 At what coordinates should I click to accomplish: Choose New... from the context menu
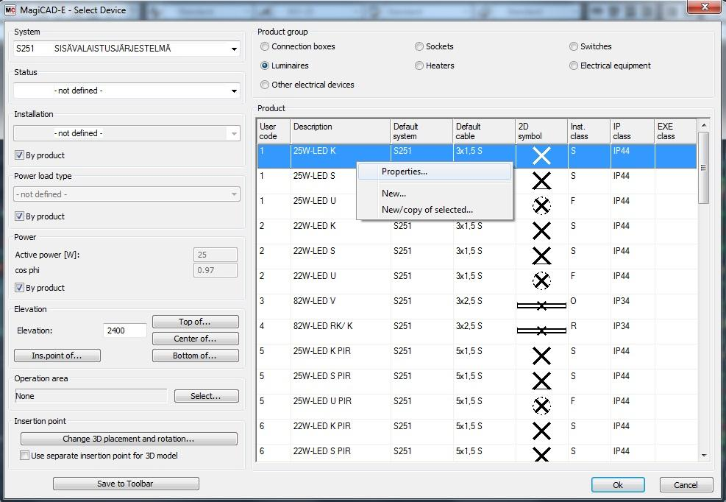click(x=435, y=194)
